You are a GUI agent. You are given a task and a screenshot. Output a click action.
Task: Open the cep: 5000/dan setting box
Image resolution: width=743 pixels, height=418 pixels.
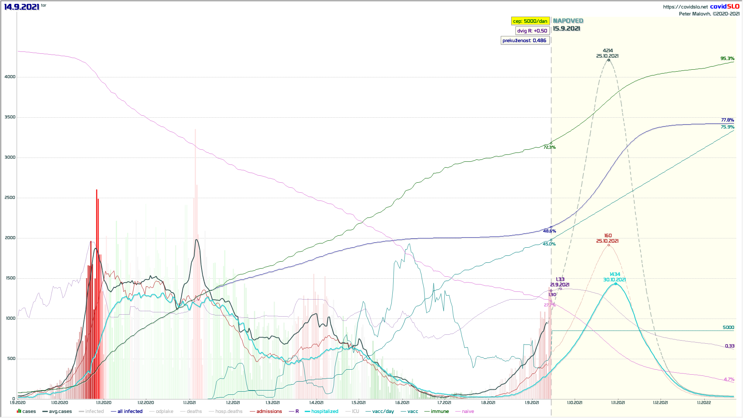[530, 21]
